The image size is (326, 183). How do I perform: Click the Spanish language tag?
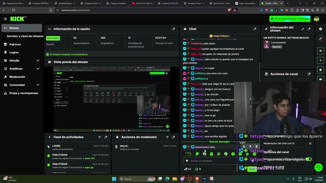pyautogui.click(x=277, y=47)
